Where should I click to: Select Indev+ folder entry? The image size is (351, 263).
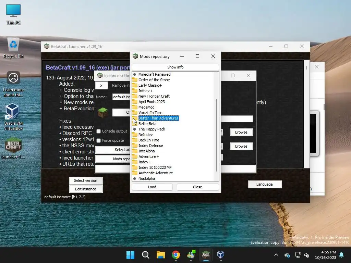point(145,162)
